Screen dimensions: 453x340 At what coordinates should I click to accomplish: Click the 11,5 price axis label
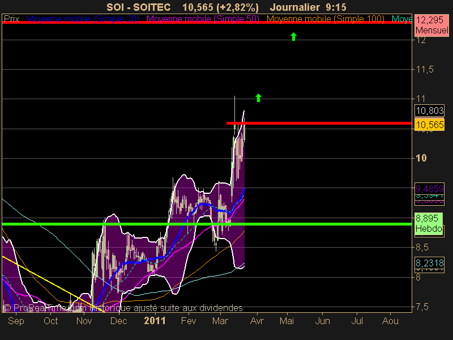pos(425,69)
